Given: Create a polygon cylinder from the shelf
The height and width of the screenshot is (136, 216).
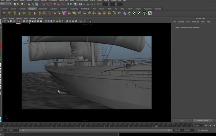Looking at the screenshot, I should 14,13.
